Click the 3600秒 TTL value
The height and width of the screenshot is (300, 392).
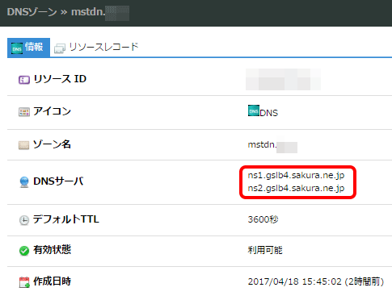[x=263, y=219]
